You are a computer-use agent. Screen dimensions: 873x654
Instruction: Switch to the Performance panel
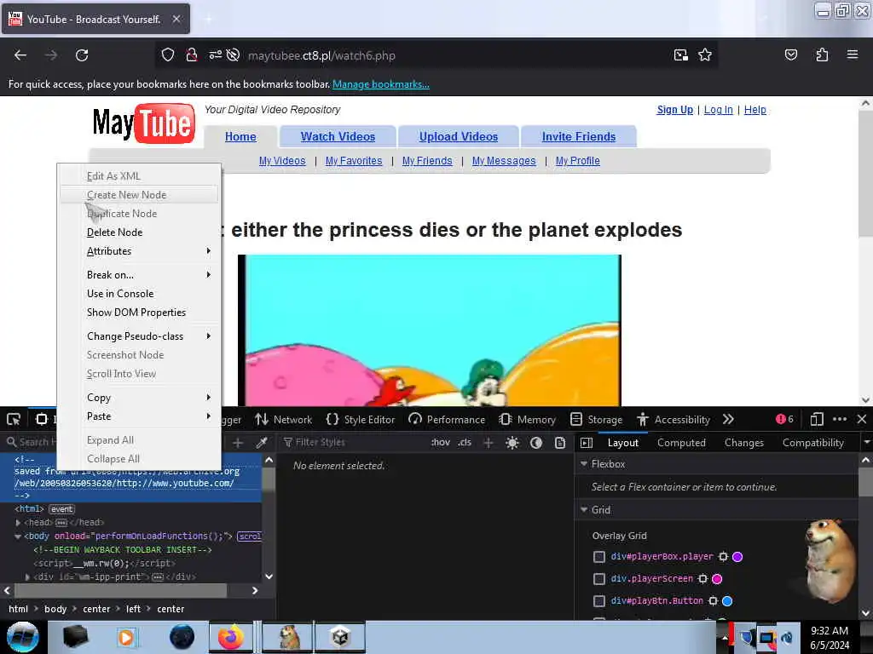(x=447, y=419)
